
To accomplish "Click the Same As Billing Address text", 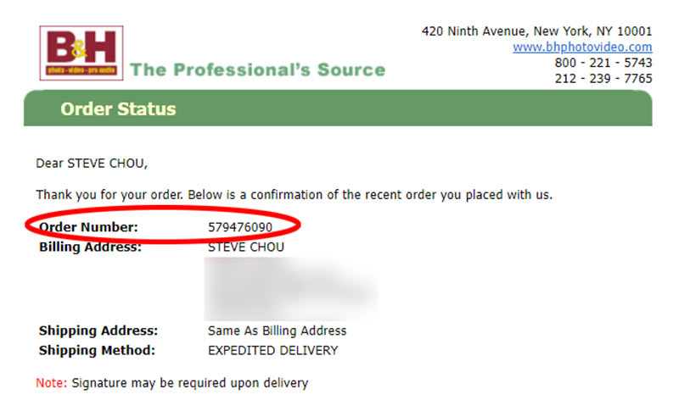I will pos(277,331).
